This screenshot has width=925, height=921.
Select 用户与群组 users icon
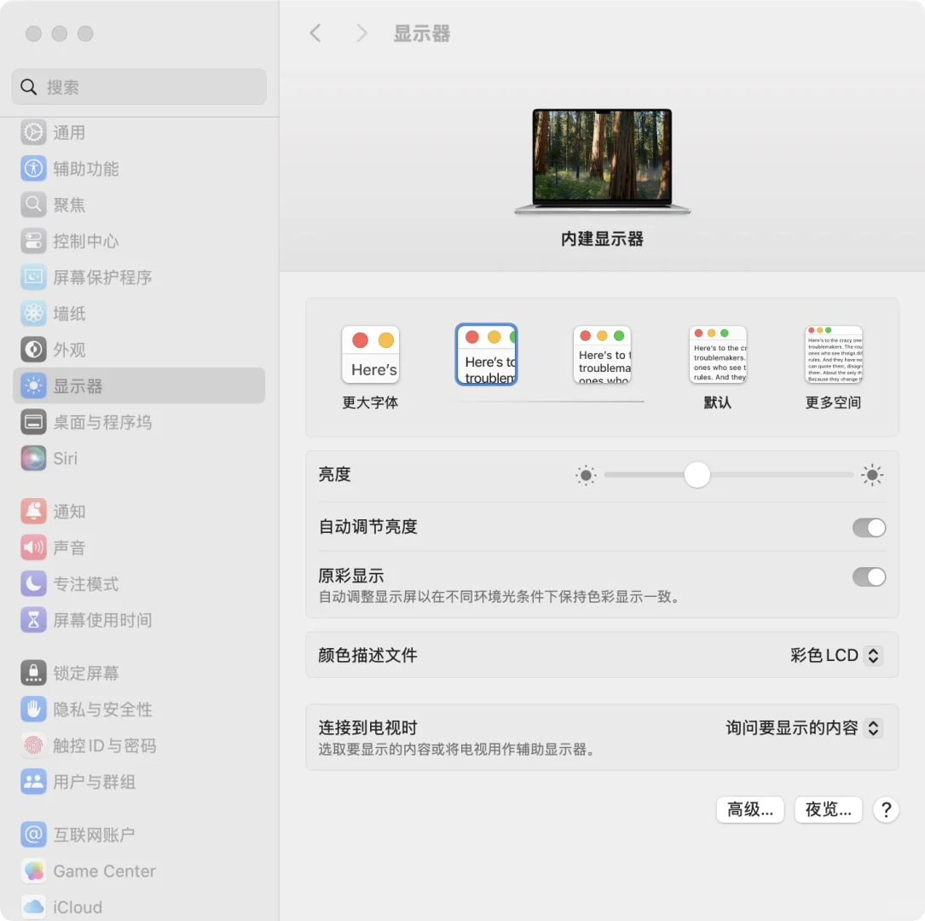(33, 782)
